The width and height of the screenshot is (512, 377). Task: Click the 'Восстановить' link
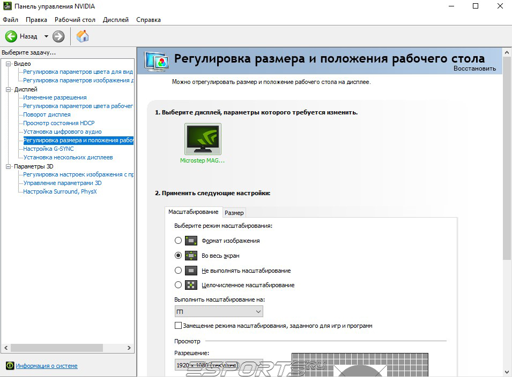point(474,68)
